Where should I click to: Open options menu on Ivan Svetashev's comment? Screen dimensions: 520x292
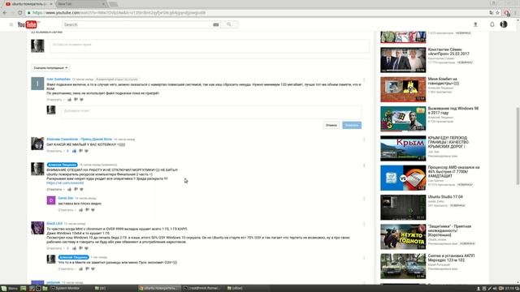point(364,80)
